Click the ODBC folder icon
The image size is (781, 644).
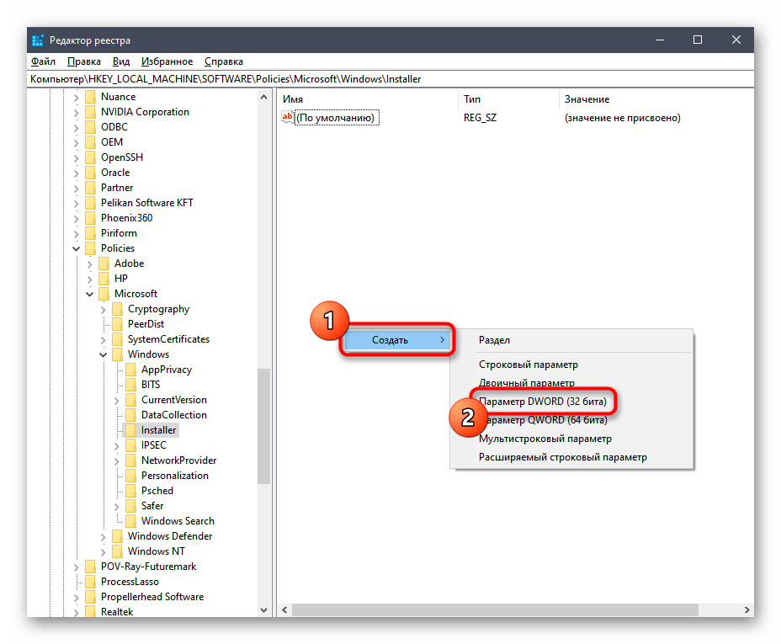[91, 127]
